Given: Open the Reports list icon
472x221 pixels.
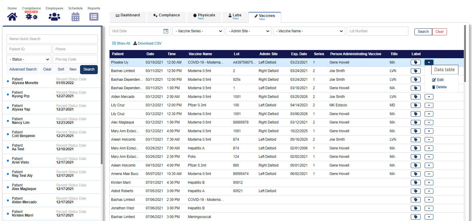Looking at the screenshot, I should tap(94, 16).
